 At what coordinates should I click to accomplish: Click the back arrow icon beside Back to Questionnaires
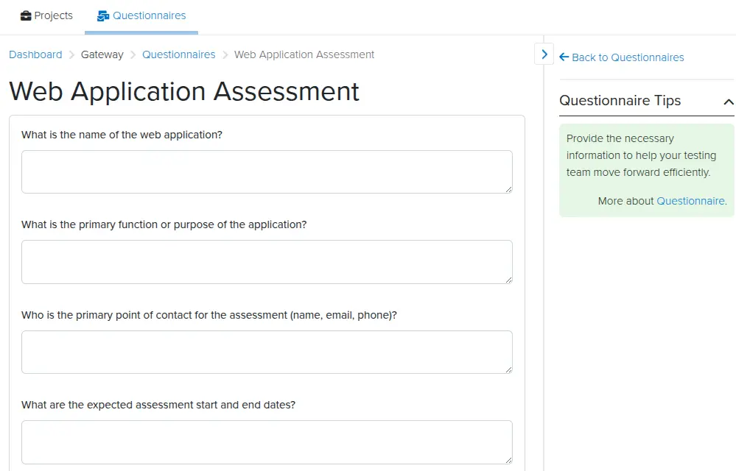click(x=564, y=57)
